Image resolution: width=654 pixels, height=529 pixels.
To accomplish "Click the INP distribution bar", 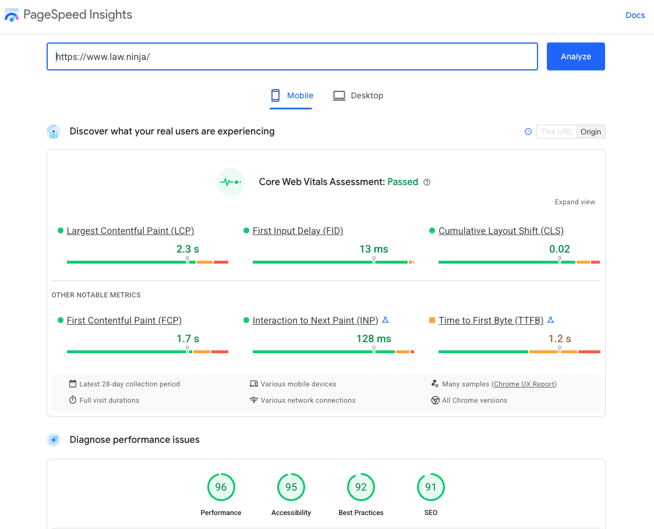I will (x=333, y=352).
